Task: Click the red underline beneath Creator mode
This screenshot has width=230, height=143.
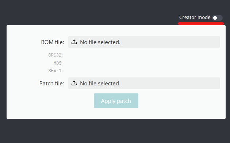Action: 201,23
